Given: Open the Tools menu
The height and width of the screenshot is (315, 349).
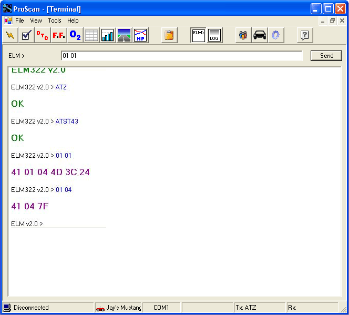Looking at the screenshot, I should click(55, 21).
